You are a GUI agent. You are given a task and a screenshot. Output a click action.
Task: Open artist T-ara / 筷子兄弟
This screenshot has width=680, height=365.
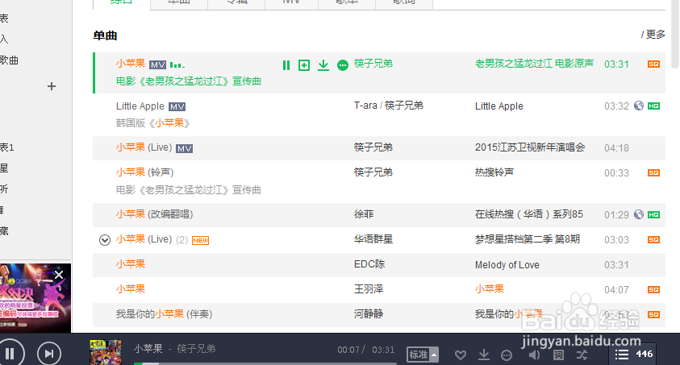[389, 106]
